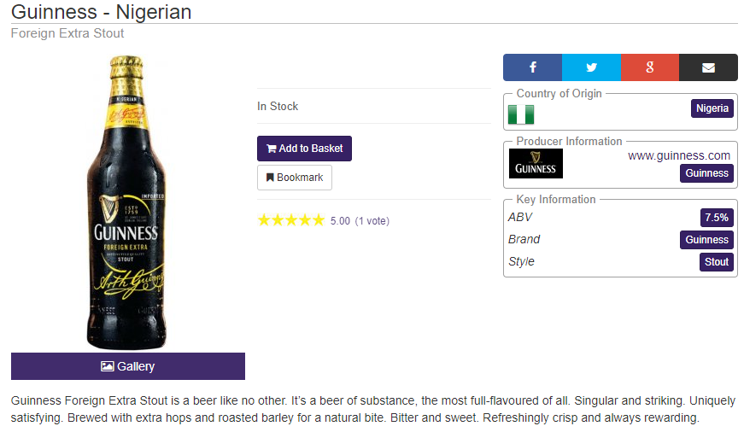Viewport: 744px width, 432px height.
Task: Bookmark this product
Action: (295, 178)
